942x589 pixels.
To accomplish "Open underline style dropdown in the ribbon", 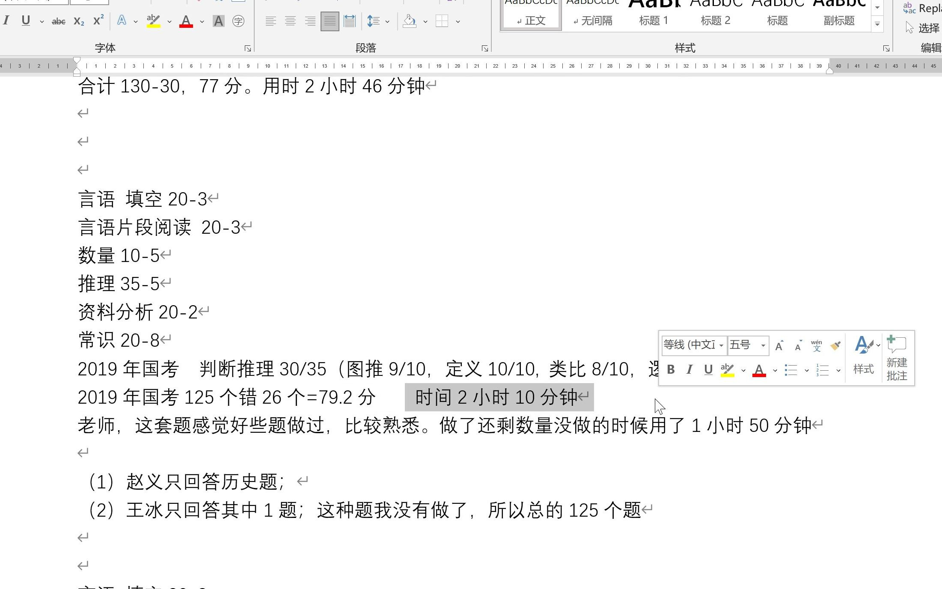I will (42, 21).
